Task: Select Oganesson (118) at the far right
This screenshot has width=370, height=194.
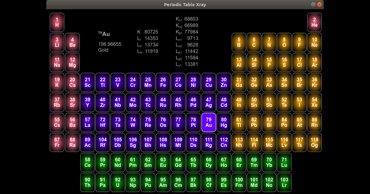Action: pos(314,142)
